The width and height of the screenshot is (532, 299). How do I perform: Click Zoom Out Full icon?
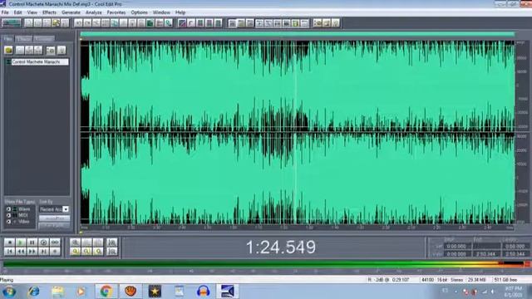pyautogui.click(x=98, y=243)
